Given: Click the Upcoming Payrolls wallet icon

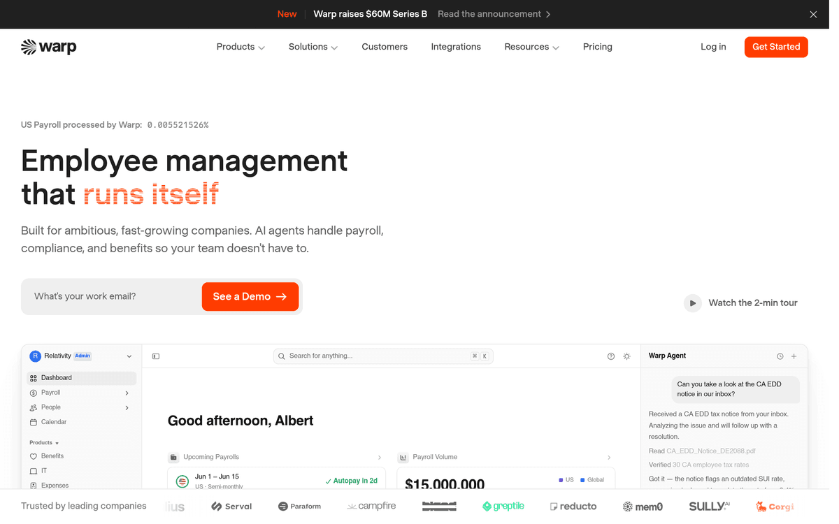Looking at the screenshot, I should (173, 458).
